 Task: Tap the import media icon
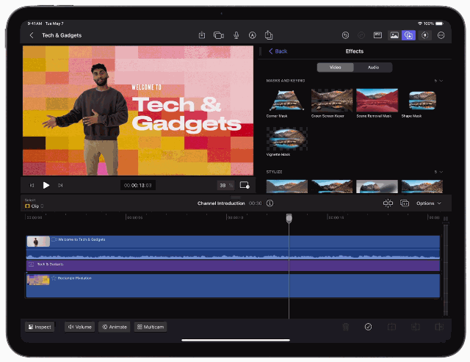202,35
